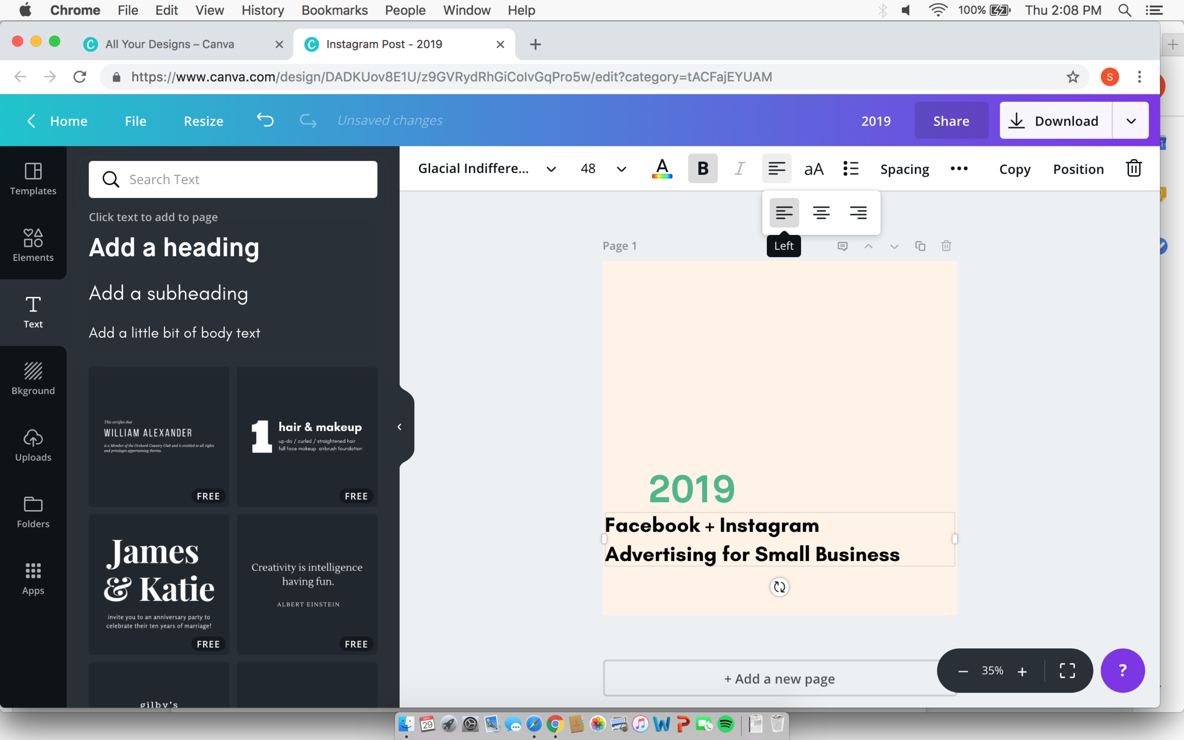Open Spacing options
Viewport: 1184px width, 740px height.
(x=905, y=169)
